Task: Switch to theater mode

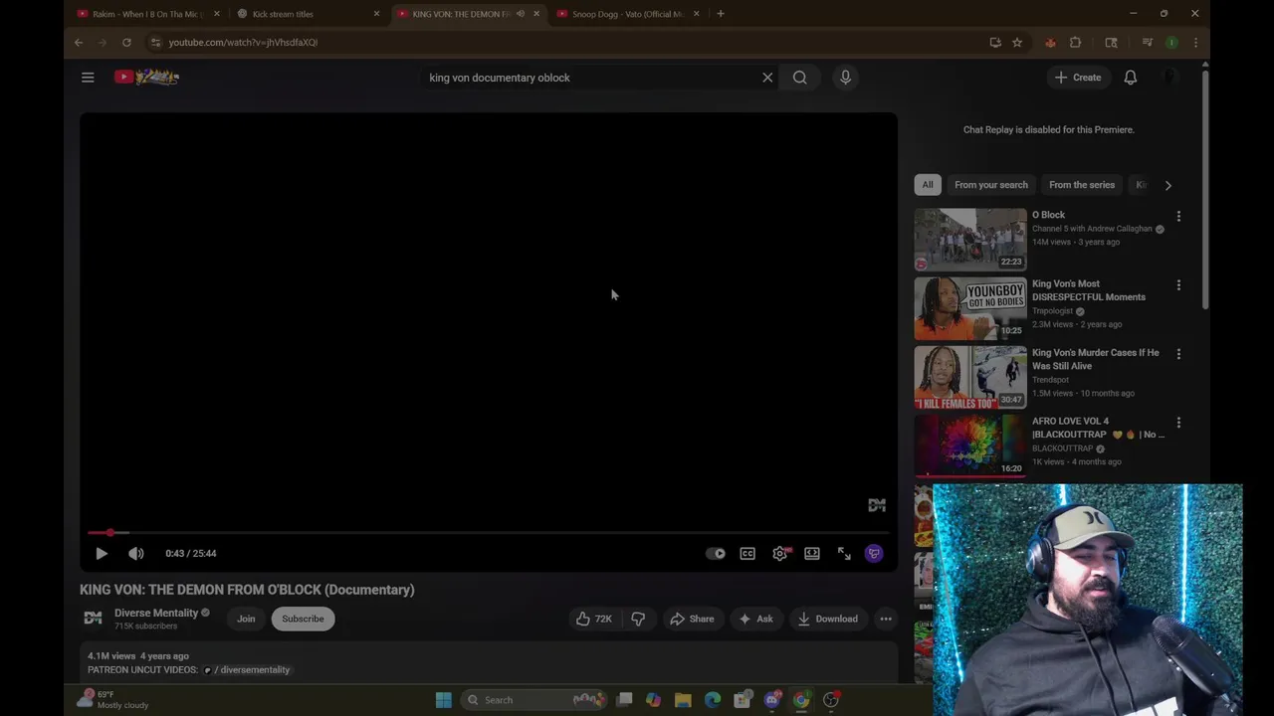Action: click(812, 554)
